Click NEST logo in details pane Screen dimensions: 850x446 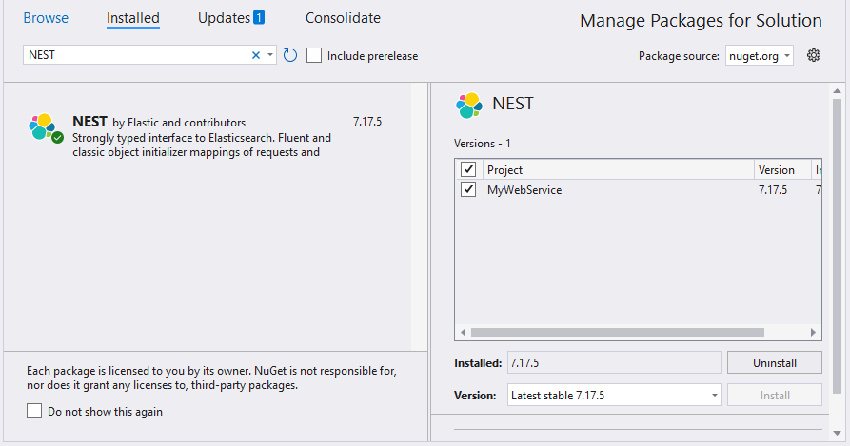[469, 105]
